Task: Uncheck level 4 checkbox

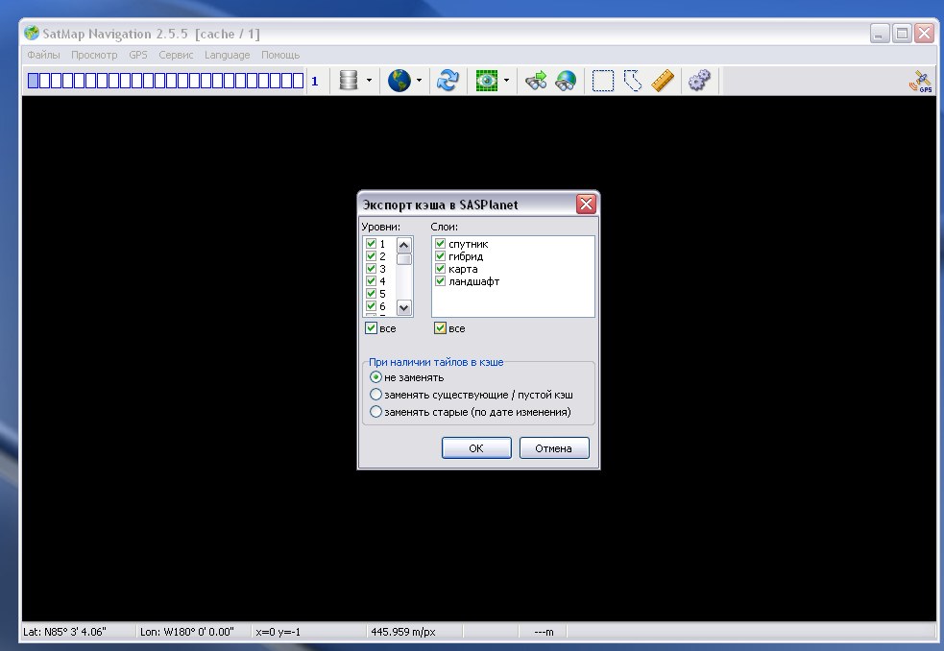Action: point(371,281)
